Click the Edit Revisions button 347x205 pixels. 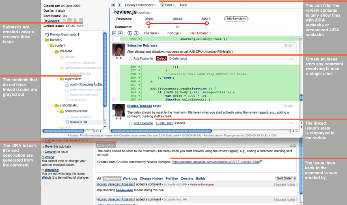[x=236, y=19]
